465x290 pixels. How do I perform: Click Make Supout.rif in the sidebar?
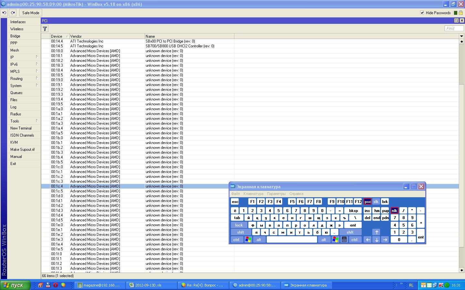24,150
